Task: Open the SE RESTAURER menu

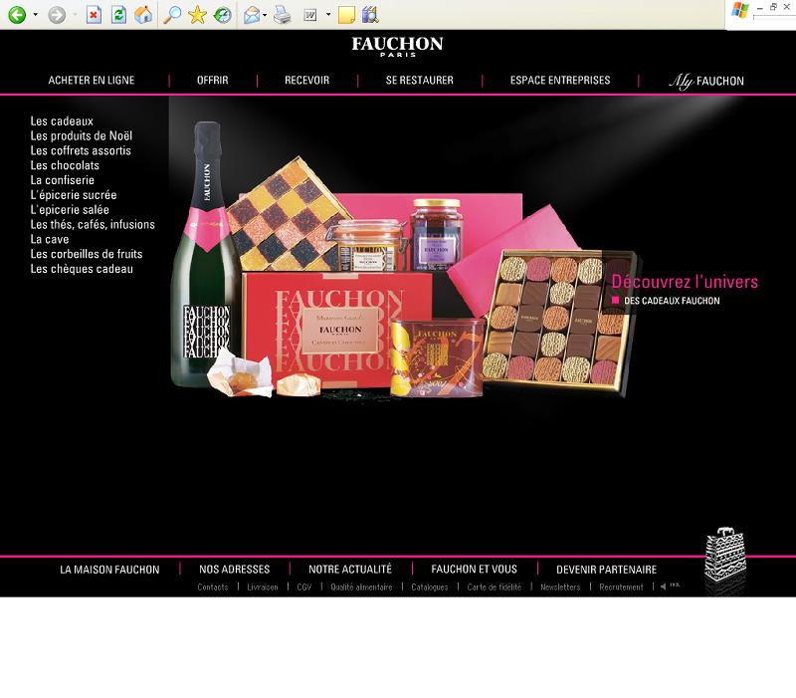Action: coord(420,81)
